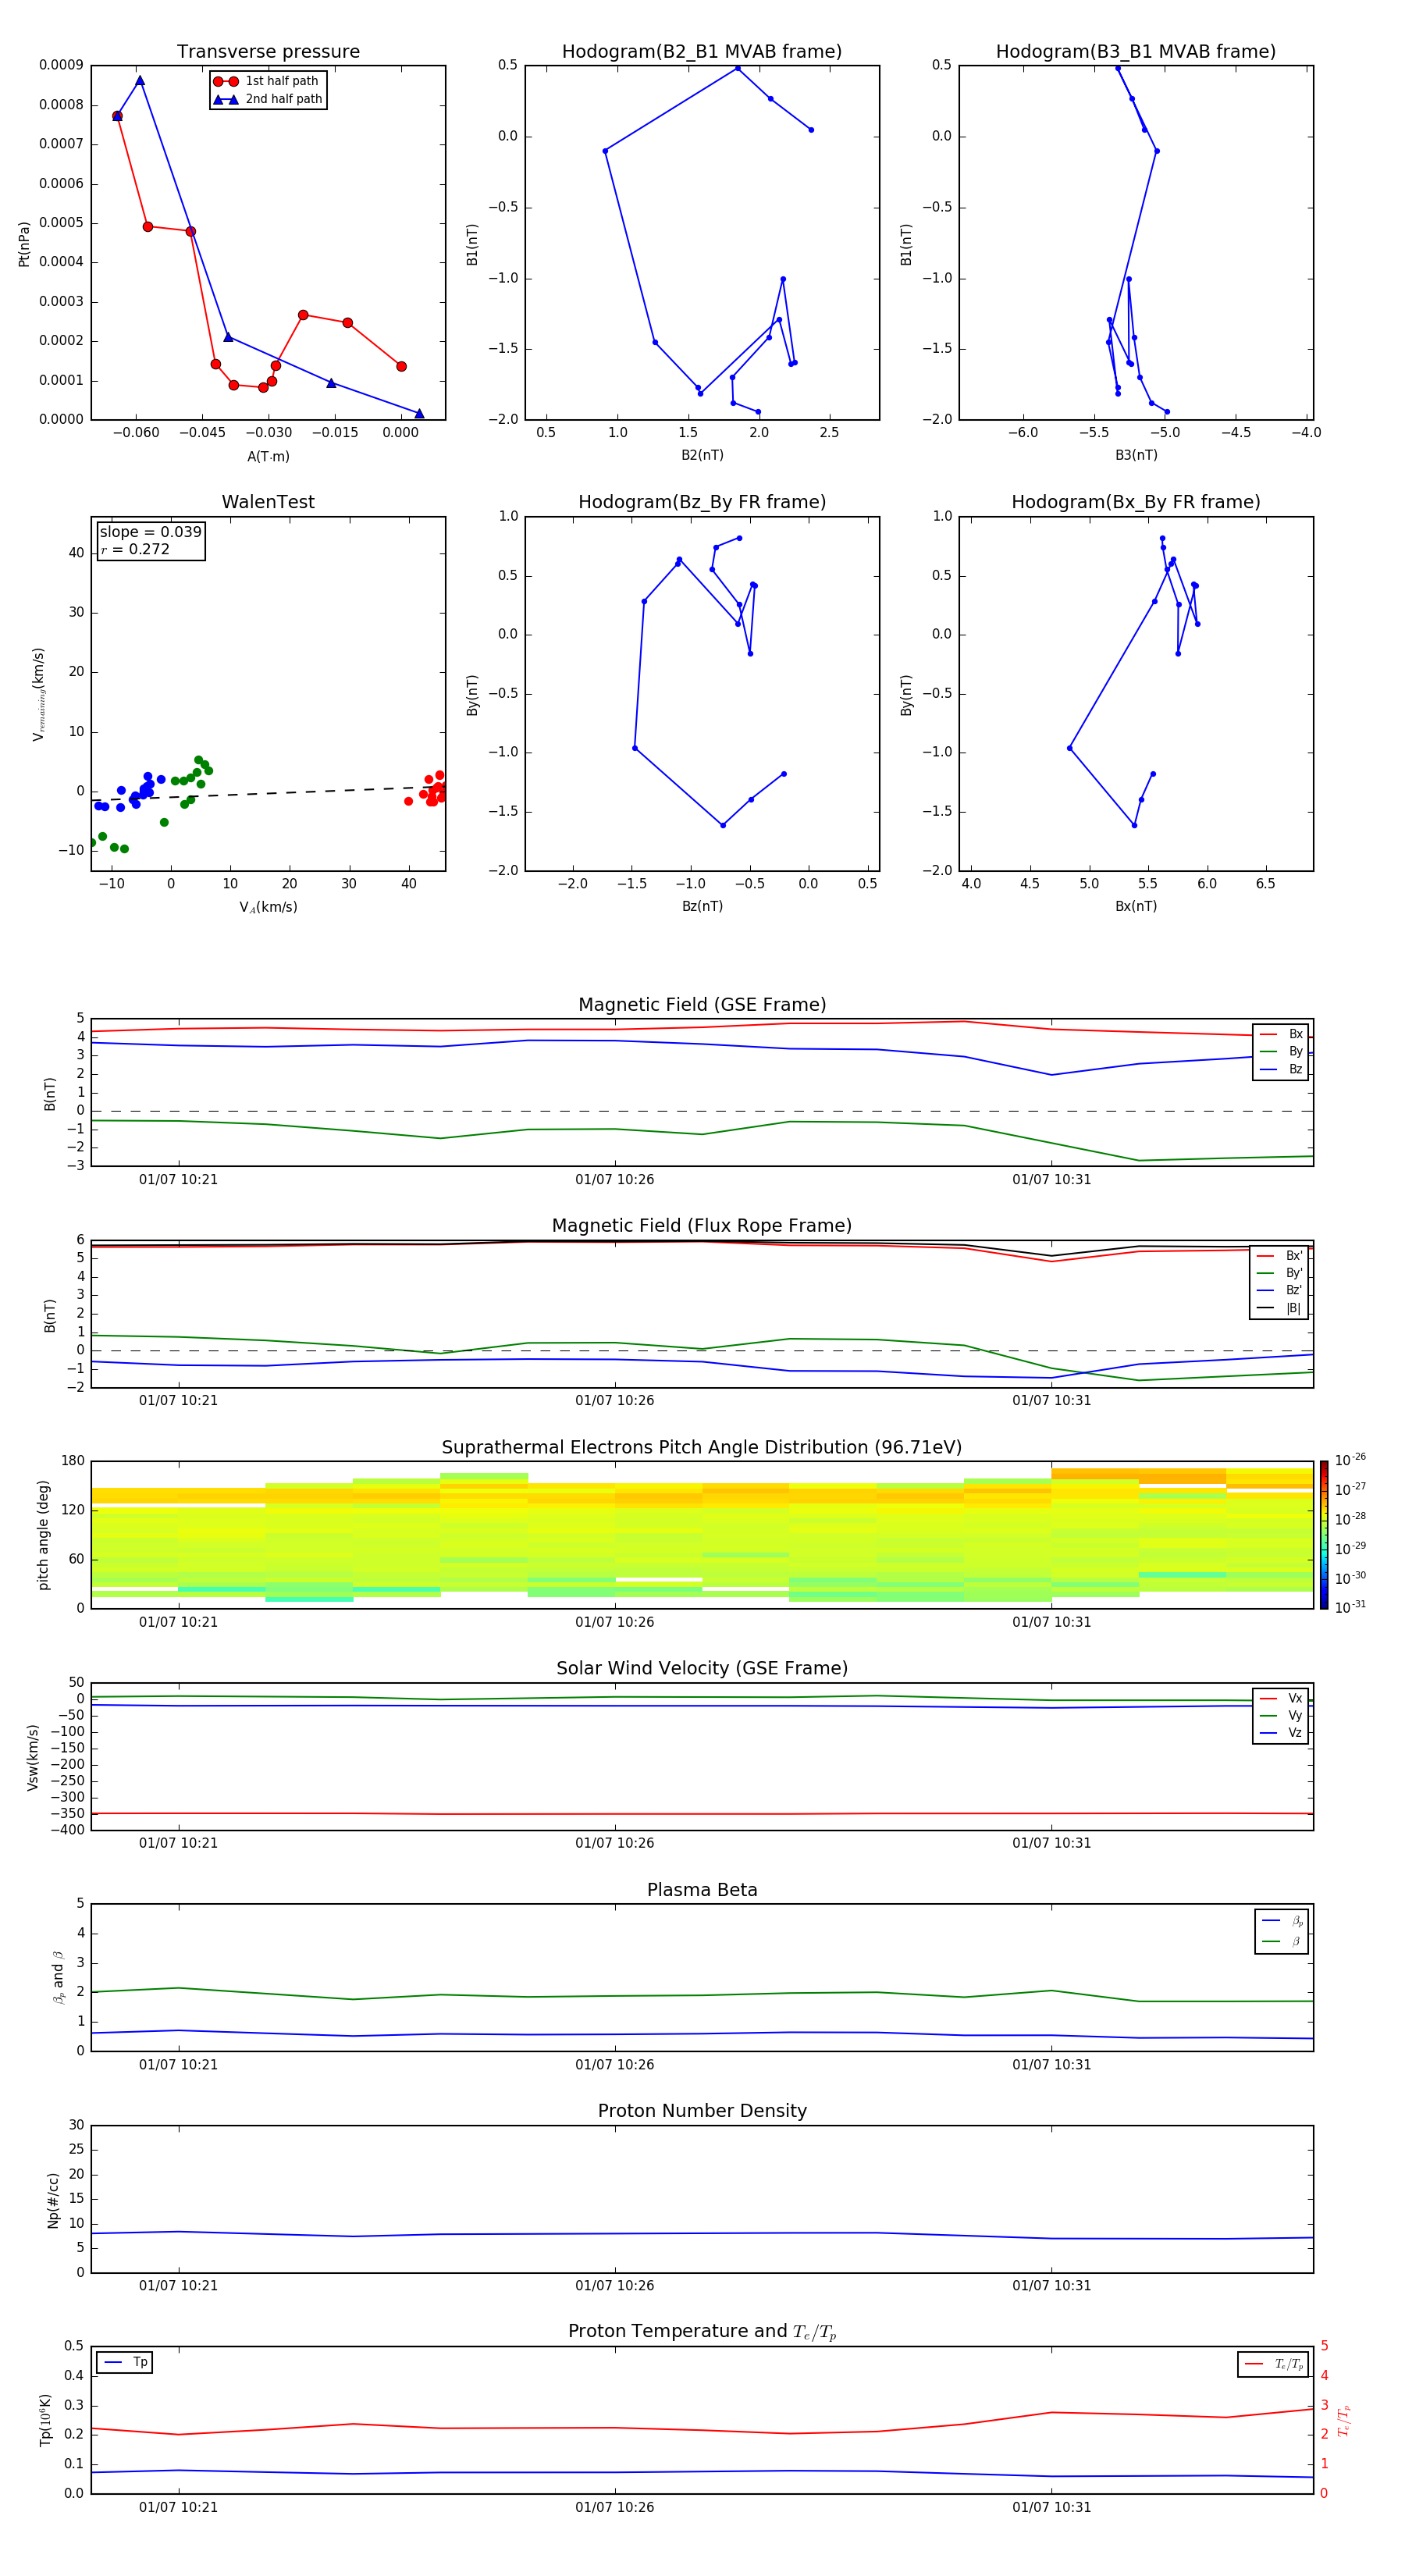Image resolution: width=1405 pixels, height=2576 pixels.
Task: Click the 'B2(nT)' axis label
Action: coord(702,455)
